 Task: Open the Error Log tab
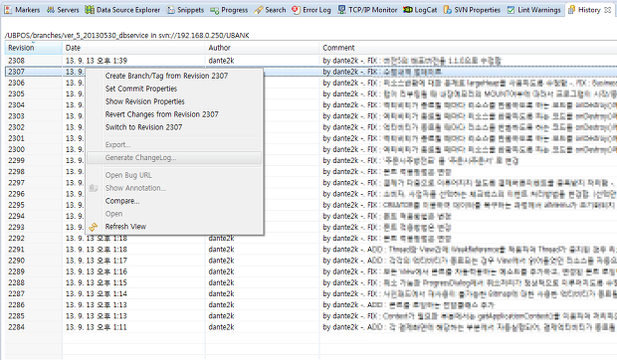click(x=311, y=10)
